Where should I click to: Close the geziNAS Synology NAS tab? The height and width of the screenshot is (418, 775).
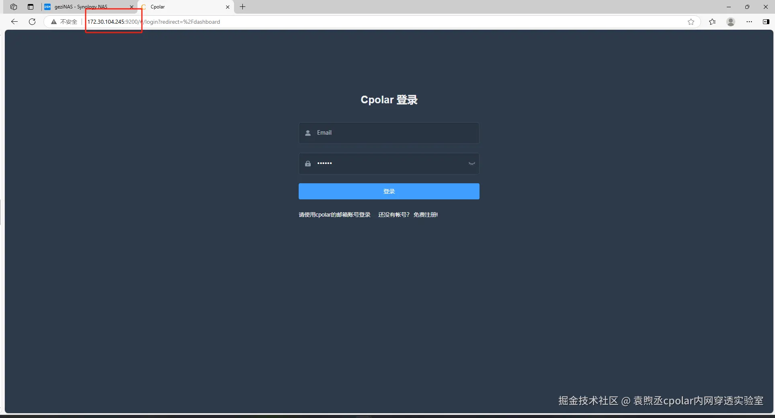pos(131,7)
